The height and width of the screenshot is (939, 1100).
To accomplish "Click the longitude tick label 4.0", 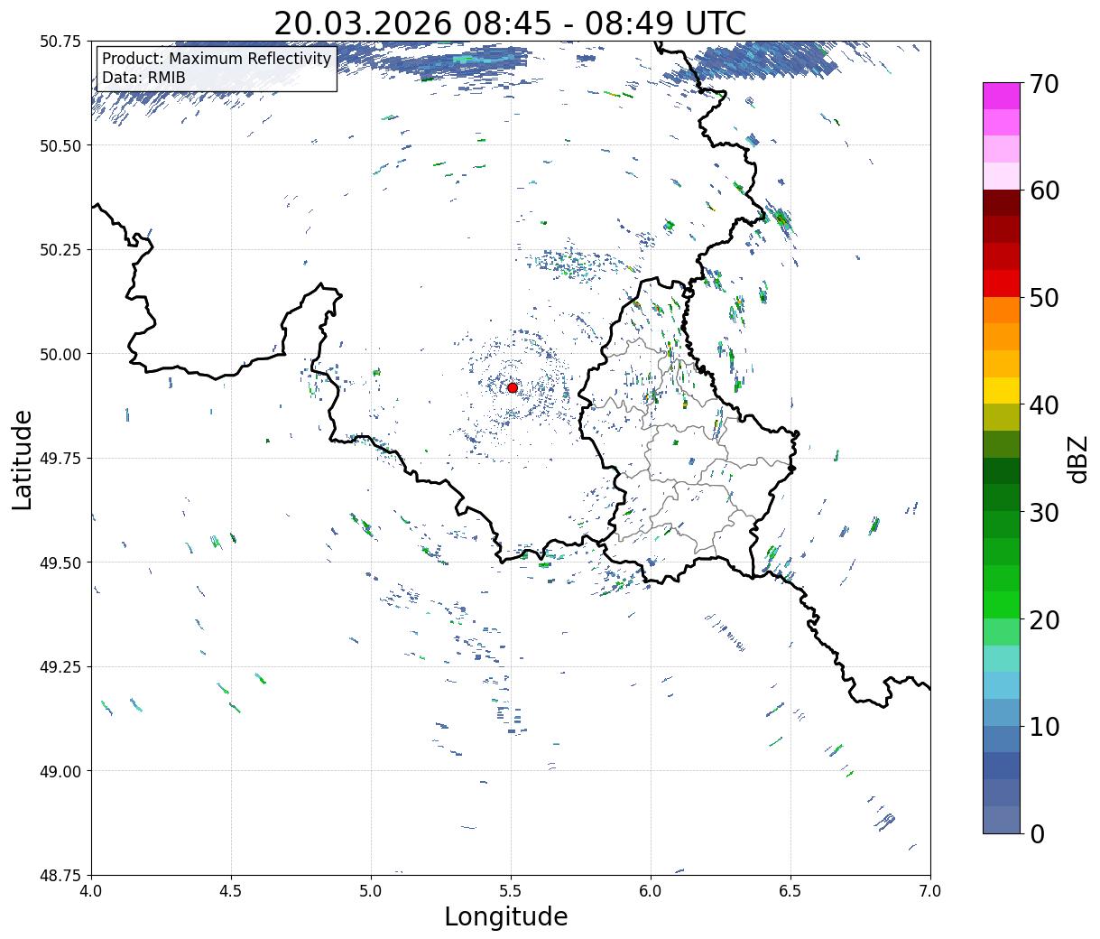I will click(x=91, y=891).
